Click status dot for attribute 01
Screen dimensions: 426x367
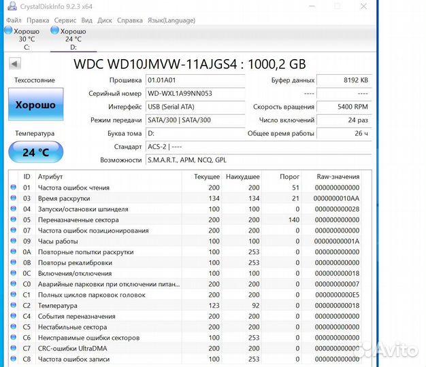tap(14, 187)
